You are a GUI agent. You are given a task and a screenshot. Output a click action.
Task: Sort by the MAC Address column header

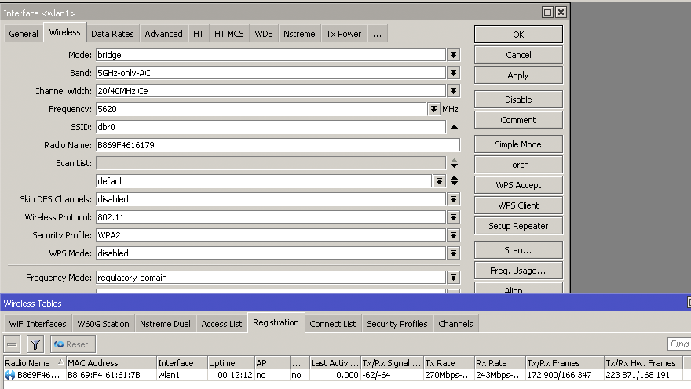pyautogui.click(x=112, y=363)
